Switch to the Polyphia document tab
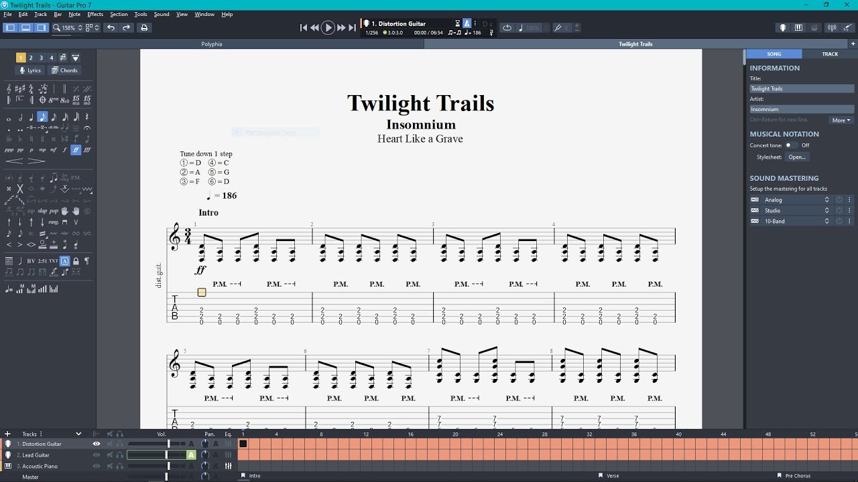The image size is (858, 482). click(x=212, y=44)
